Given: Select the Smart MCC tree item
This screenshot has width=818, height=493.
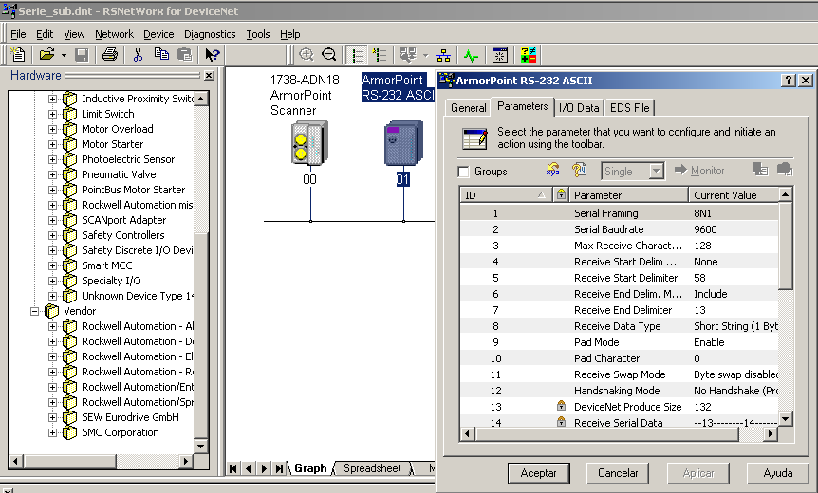Looking at the screenshot, I should (x=106, y=265).
